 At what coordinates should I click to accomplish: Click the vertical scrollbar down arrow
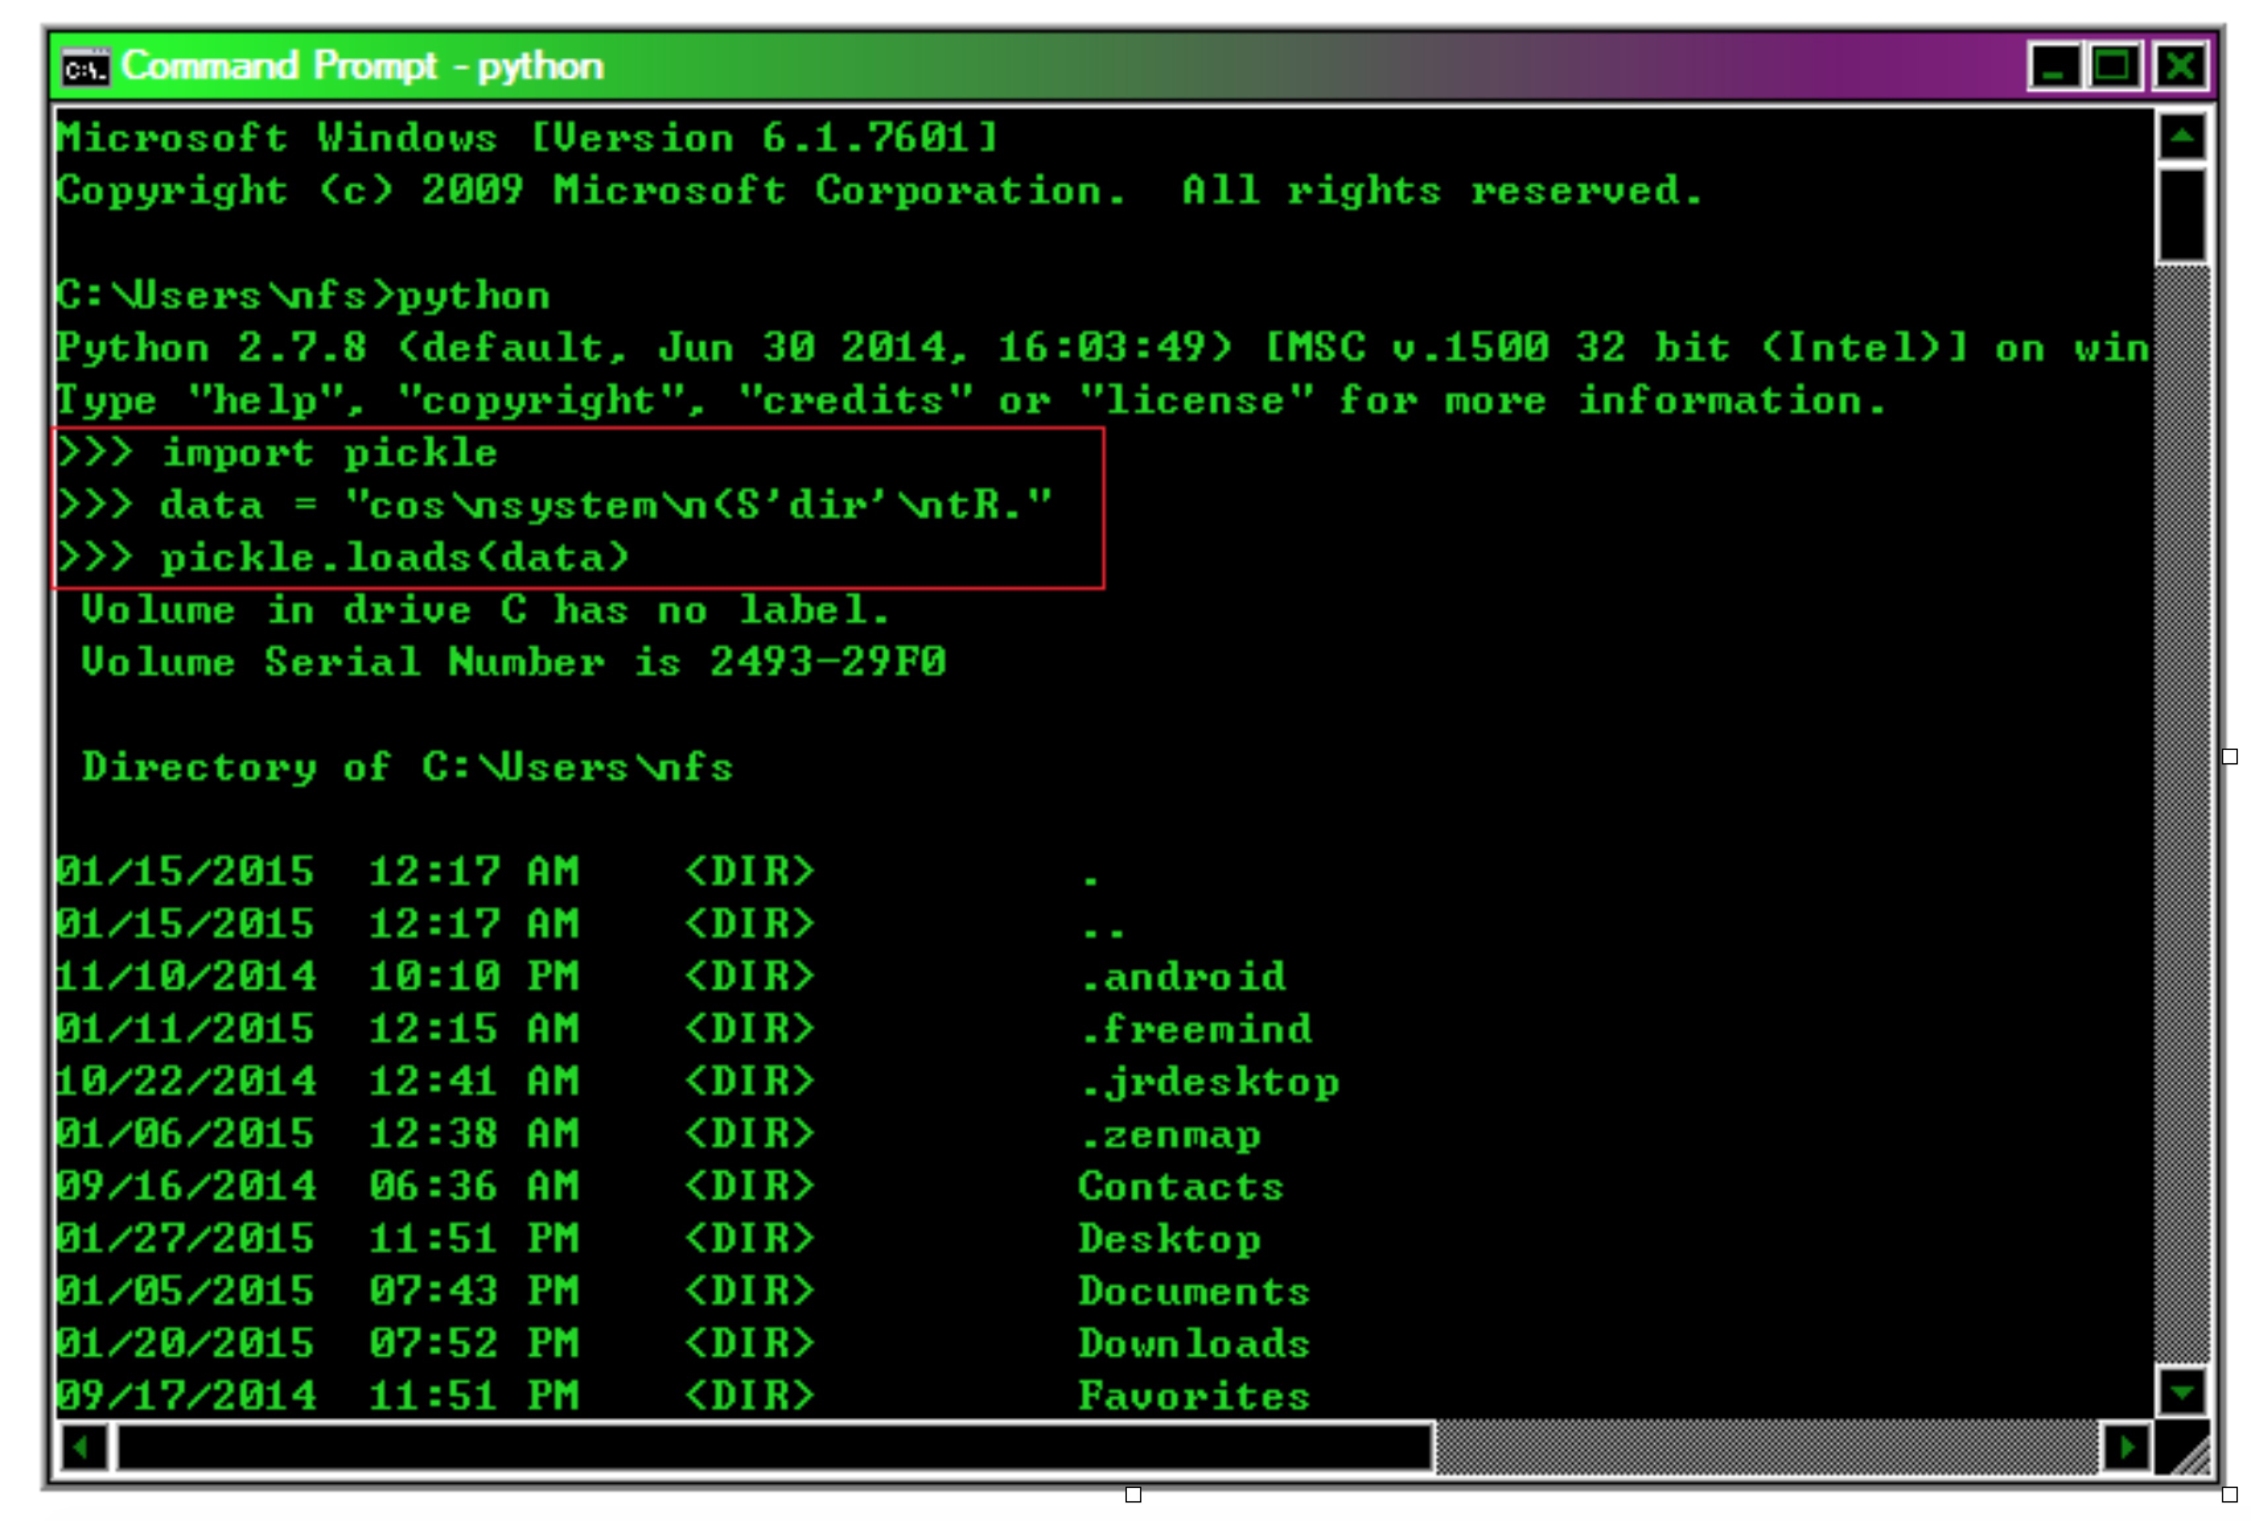[2182, 1392]
